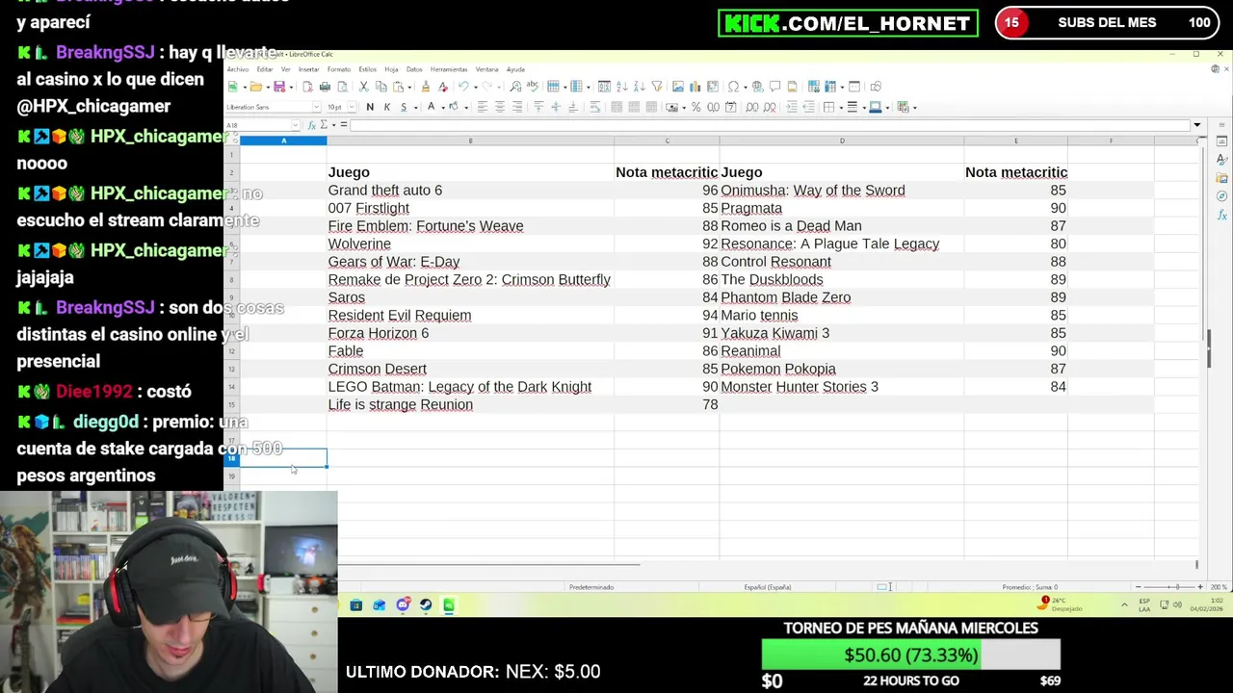The image size is (1233, 693).
Task: Click the Insert comment icon
Action: 774,87
